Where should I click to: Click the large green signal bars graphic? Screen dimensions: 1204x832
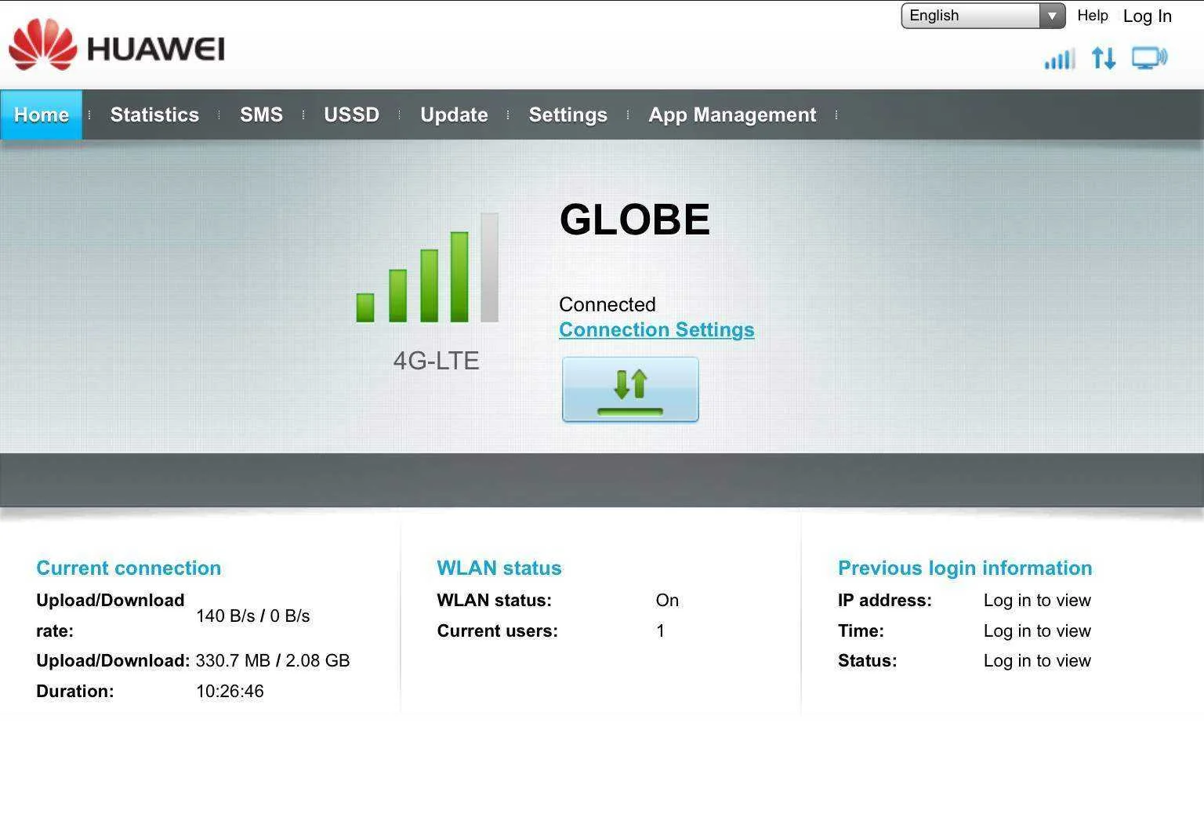(427, 267)
